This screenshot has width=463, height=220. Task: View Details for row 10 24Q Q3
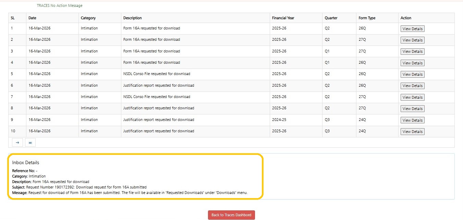(412, 132)
